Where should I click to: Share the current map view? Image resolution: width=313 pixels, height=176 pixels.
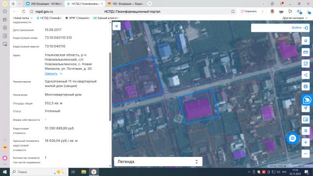click(306, 75)
